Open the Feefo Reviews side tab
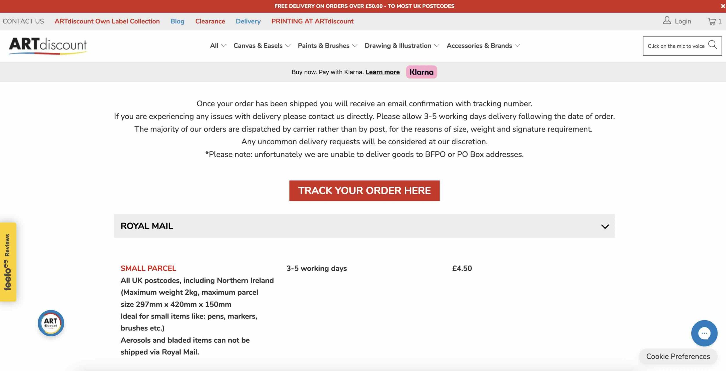Image resolution: width=726 pixels, height=371 pixels. pos(8,262)
